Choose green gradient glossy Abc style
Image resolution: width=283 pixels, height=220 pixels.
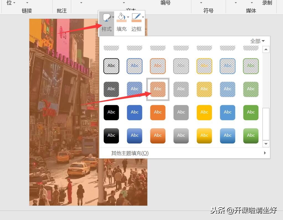(x=251, y=136)
